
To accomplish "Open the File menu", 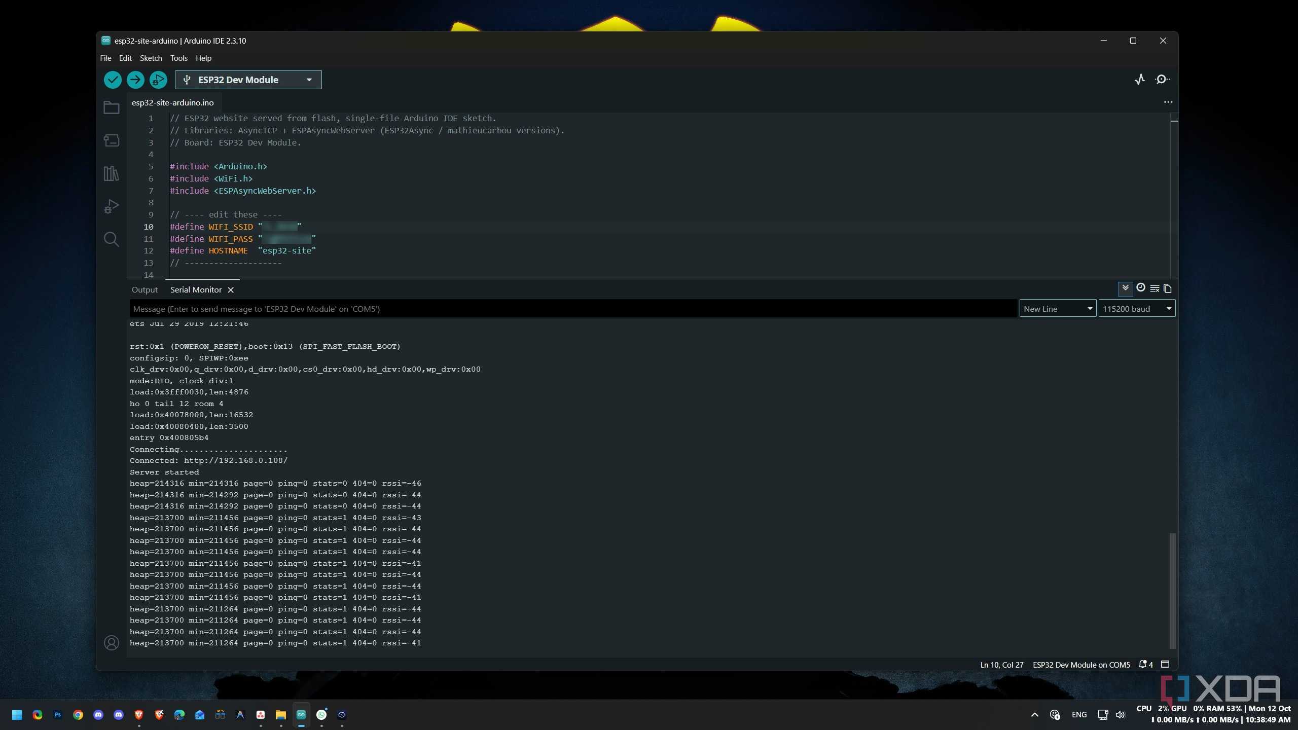I will 105,58.
